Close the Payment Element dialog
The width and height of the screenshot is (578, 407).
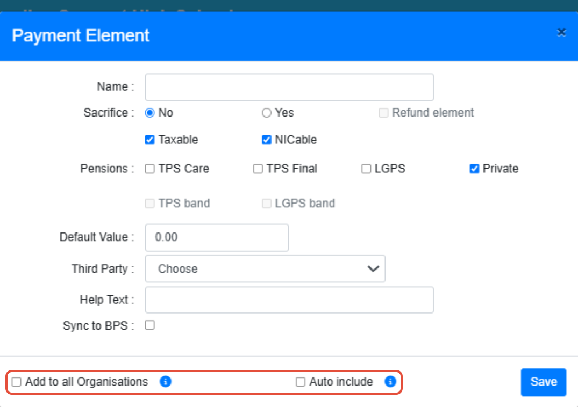(x=561, y=33)
